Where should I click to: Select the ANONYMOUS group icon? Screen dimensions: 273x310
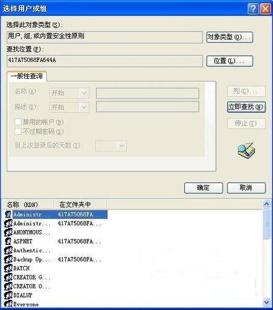click(x=8, y=232)
